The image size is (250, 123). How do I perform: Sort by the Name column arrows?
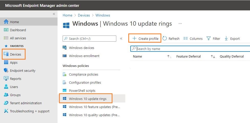169,57
